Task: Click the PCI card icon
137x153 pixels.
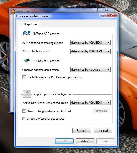Action: pos(27,61)
